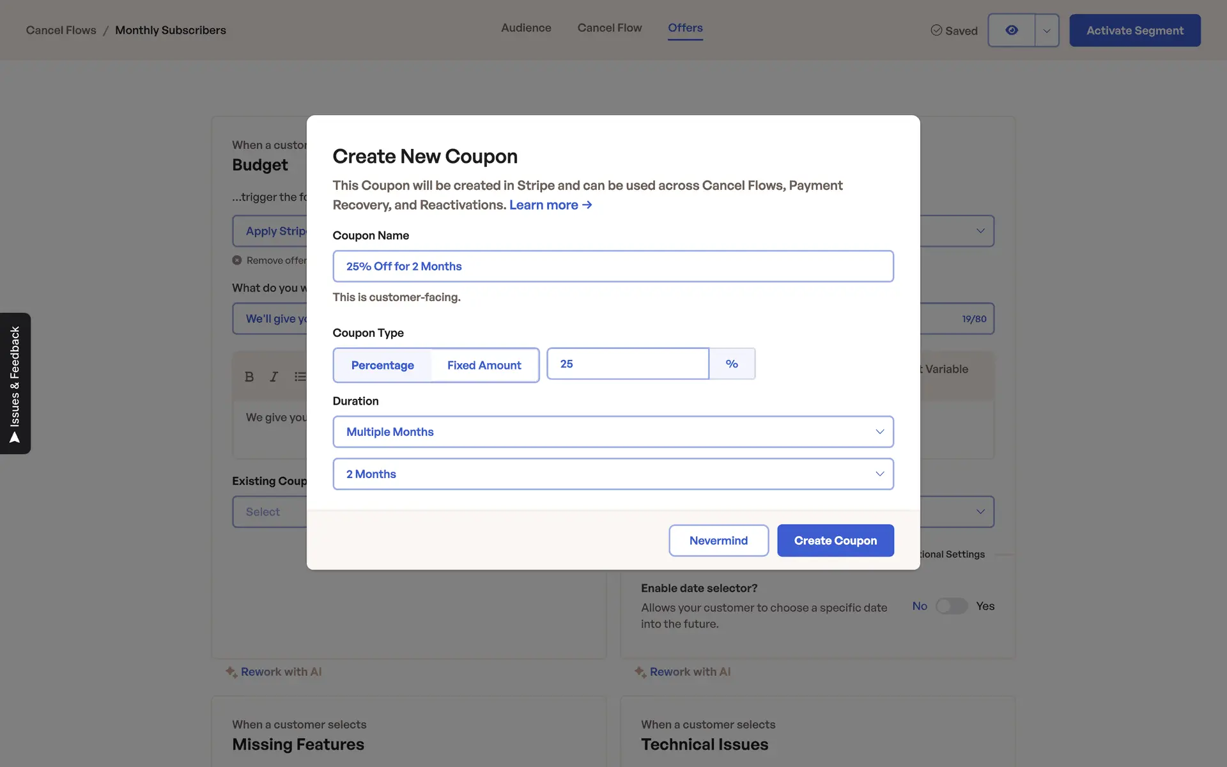Click the eye preview icon button
The height and width of the screenshot is (767, 1227).
pos(1011,30)
